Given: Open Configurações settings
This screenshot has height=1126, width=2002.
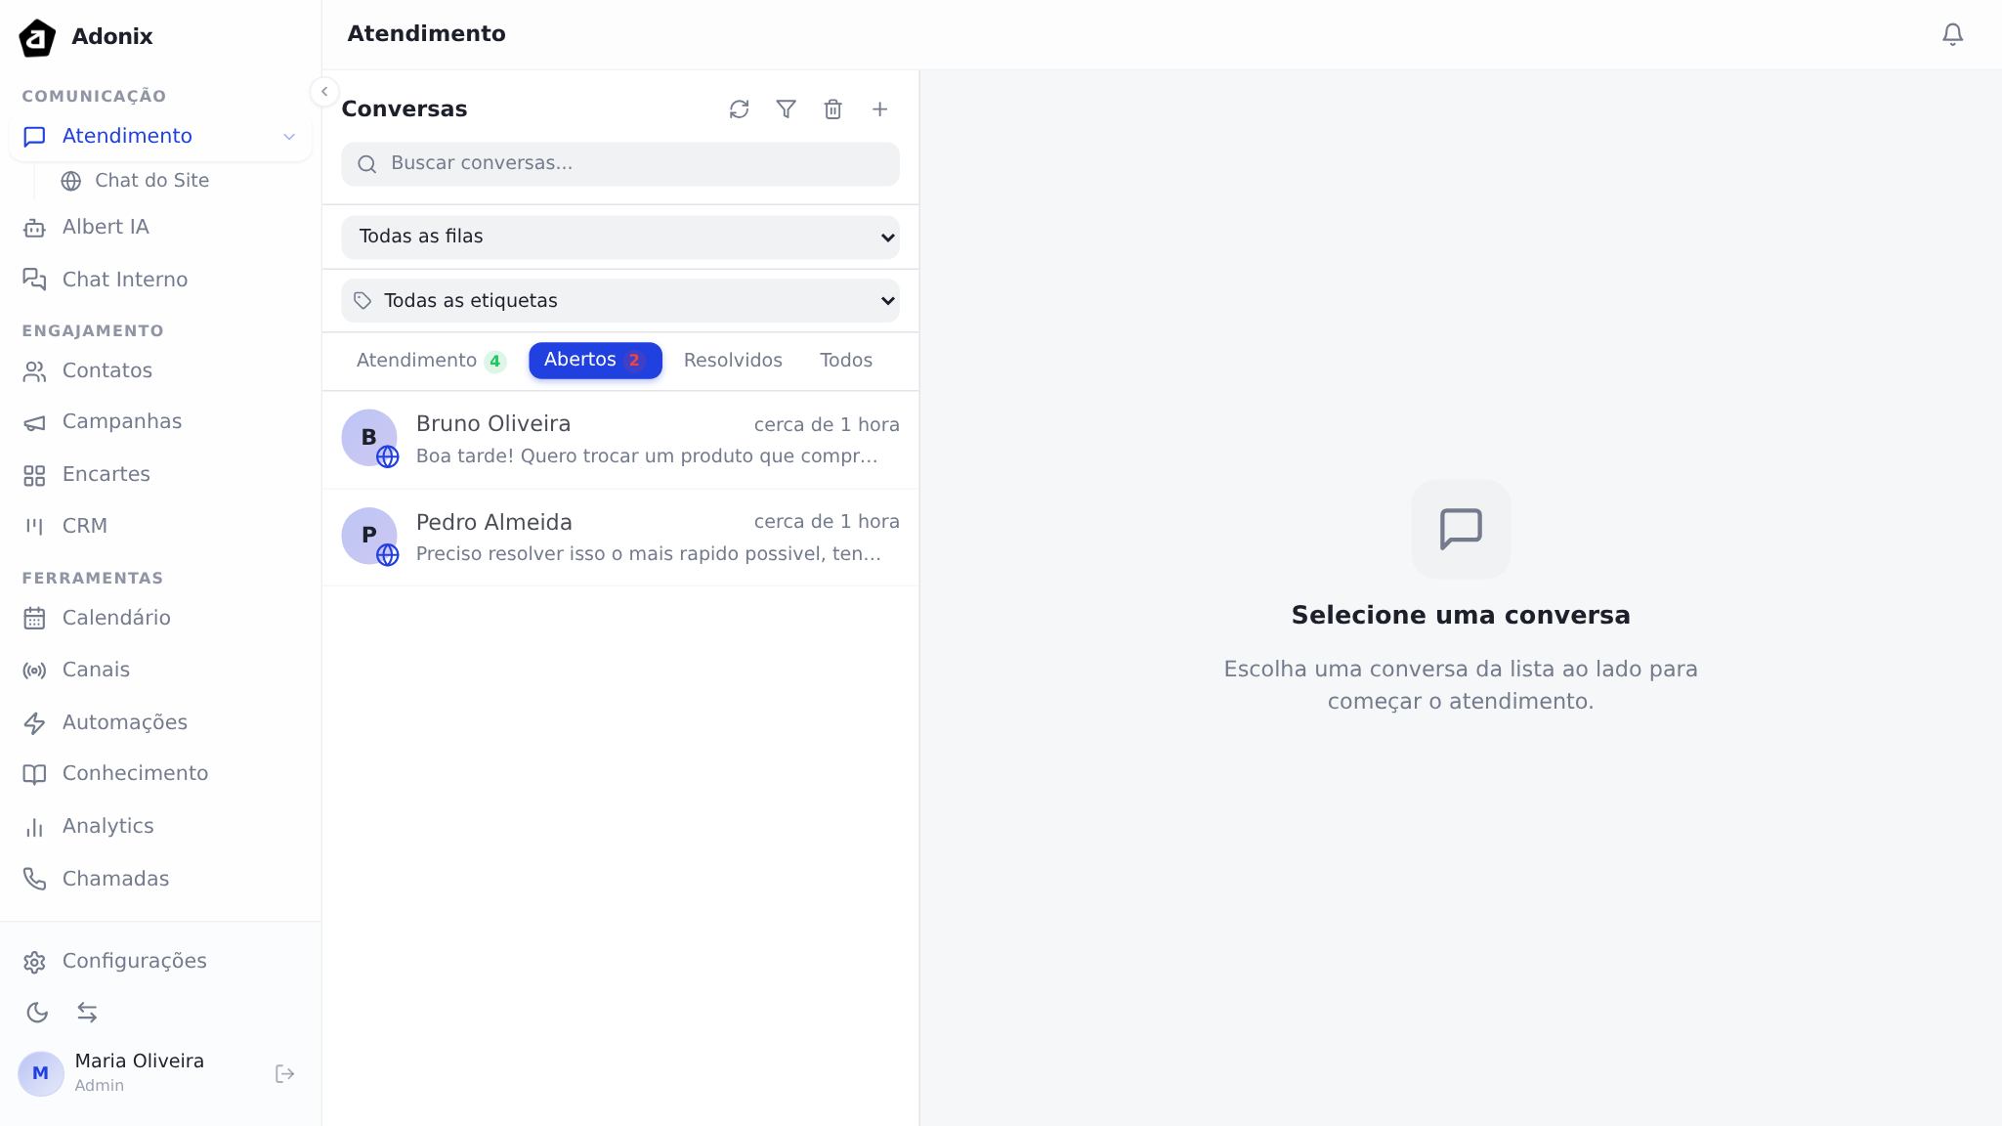Looking at the screenshot, I should (x=134, y=961).
